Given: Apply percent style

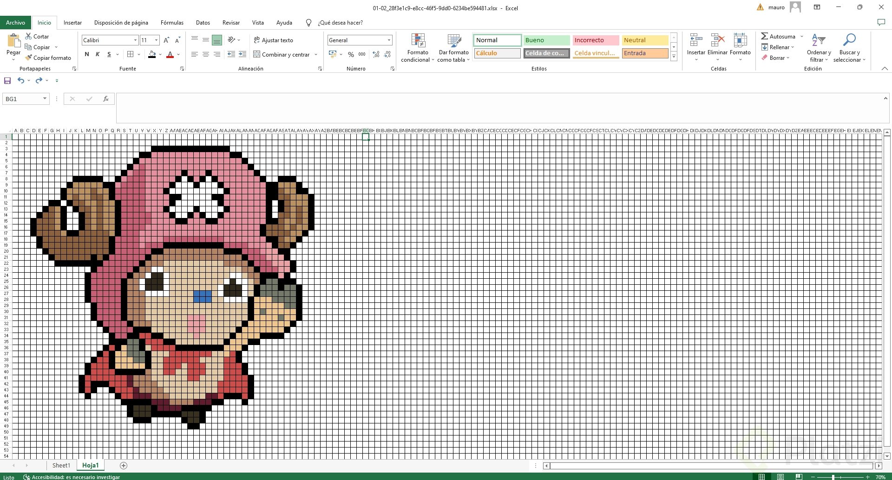Looking at the screenshot, I should tap(351, 54).
